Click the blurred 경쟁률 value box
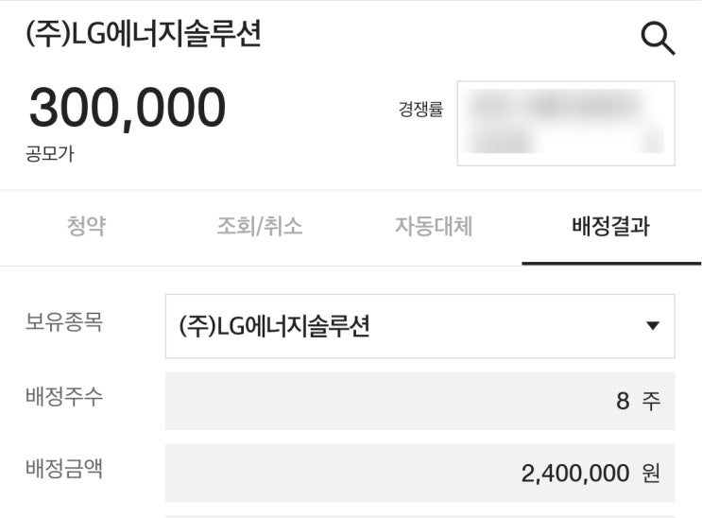Viewport: 702px width, 518px height. point(566,124)
